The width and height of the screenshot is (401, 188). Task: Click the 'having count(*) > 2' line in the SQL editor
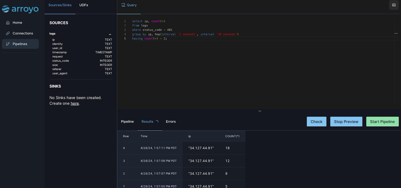click(x=149, y=38)
